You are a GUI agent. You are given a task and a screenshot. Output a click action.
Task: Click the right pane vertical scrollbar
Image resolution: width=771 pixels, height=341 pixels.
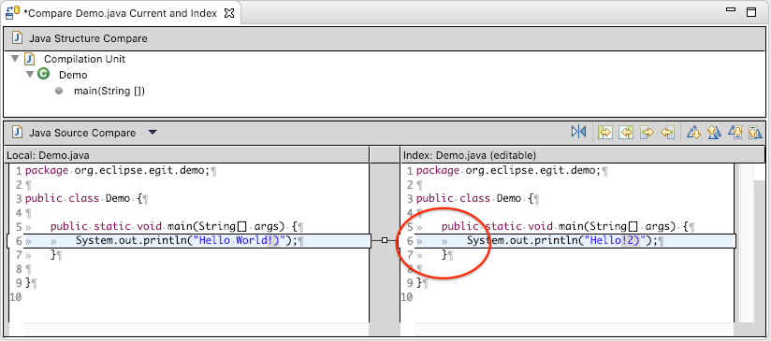click(x=749, y=243)
